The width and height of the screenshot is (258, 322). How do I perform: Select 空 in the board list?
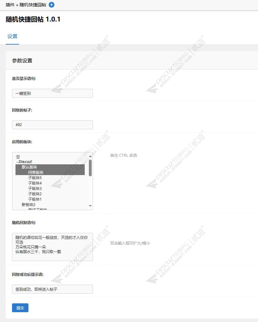[x=50, y=157]
